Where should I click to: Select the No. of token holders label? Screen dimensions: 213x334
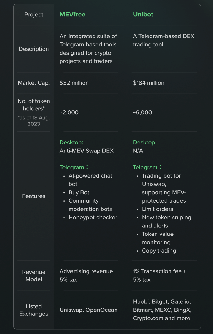point(34,105)
